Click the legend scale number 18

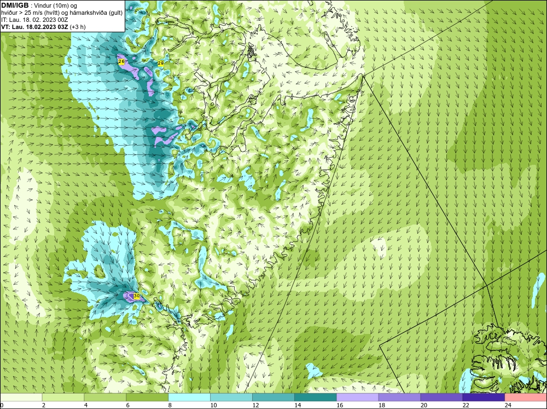(382, 405)
